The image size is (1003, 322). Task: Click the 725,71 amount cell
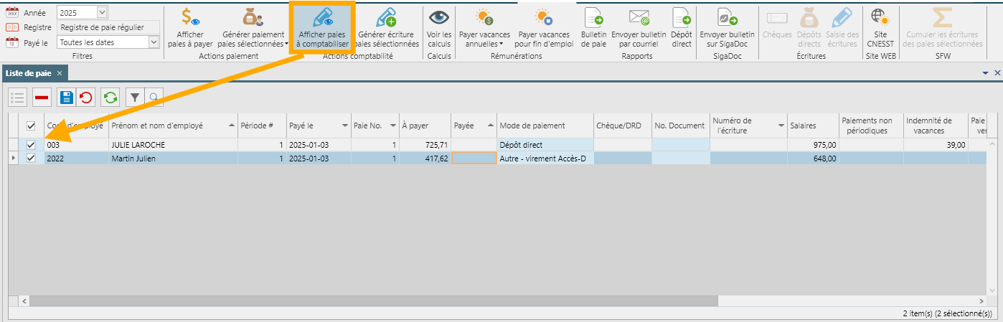[425, 145]
